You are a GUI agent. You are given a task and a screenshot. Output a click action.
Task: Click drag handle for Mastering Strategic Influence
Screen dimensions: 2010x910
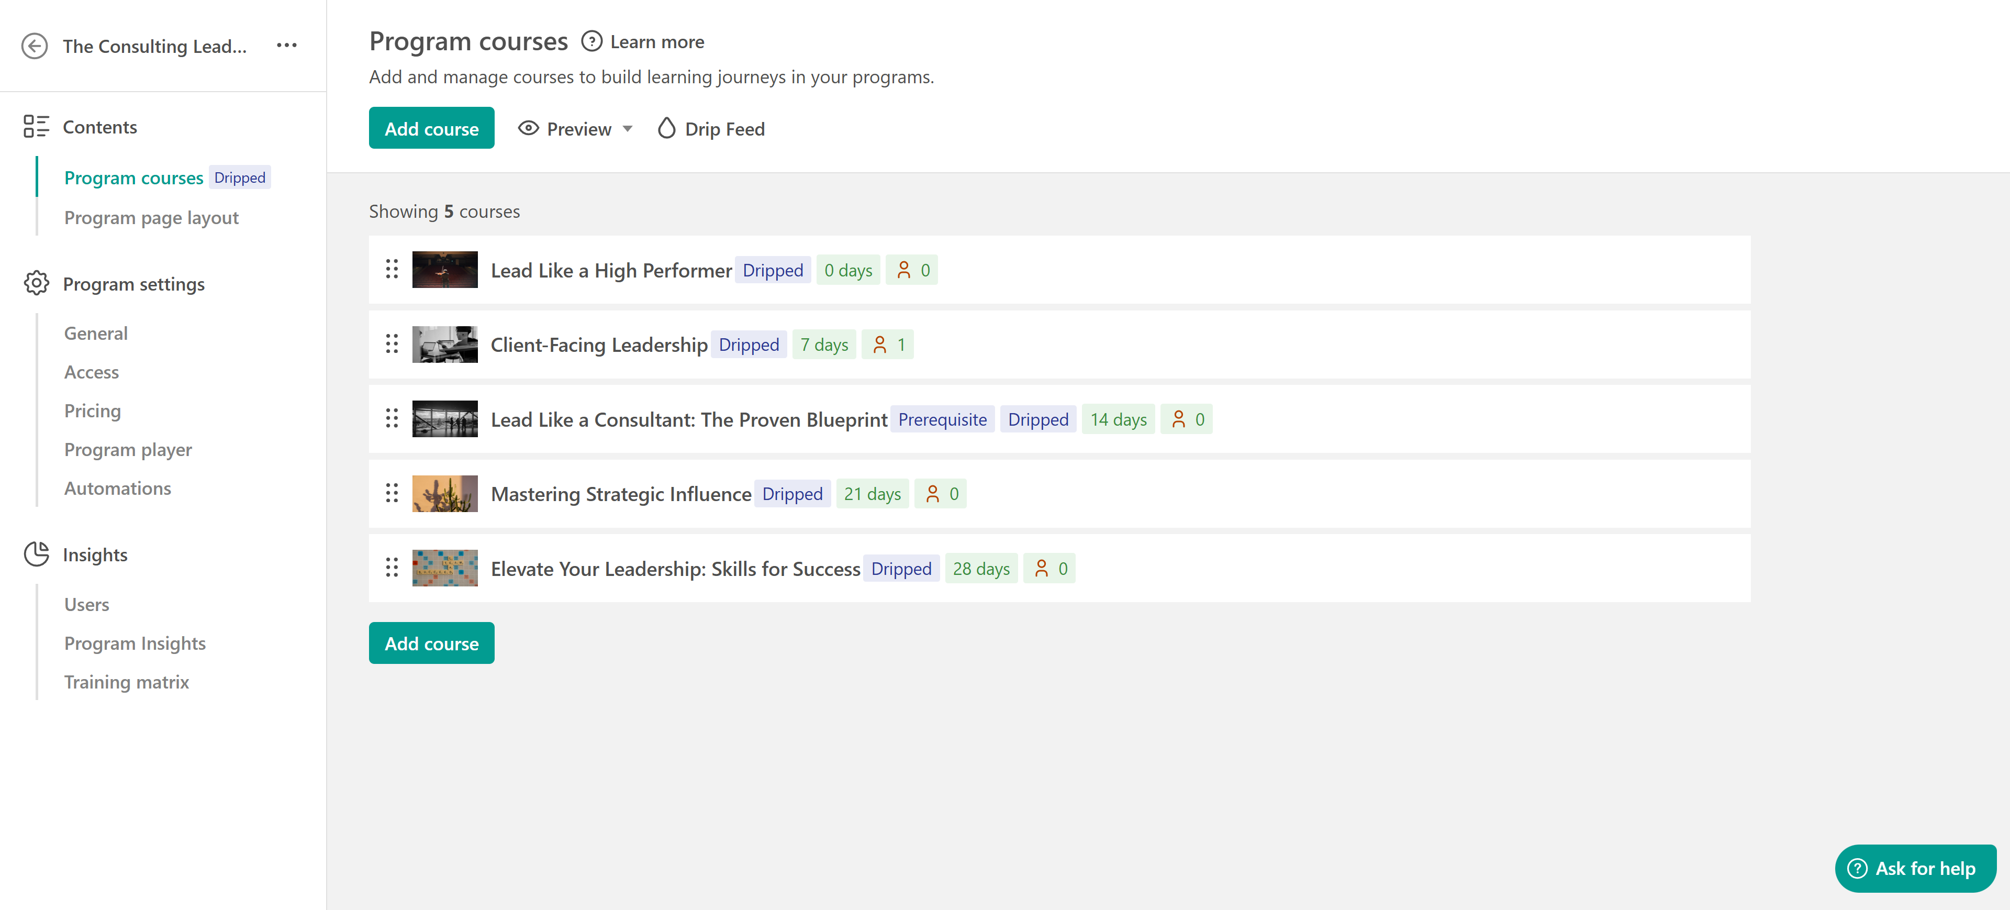pyautogui.click(x=392, y=493)
